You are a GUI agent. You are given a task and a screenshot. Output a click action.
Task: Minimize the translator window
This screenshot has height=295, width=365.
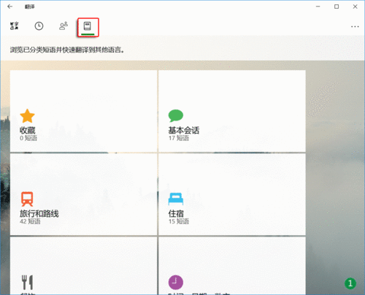click(x=318, y=7)
